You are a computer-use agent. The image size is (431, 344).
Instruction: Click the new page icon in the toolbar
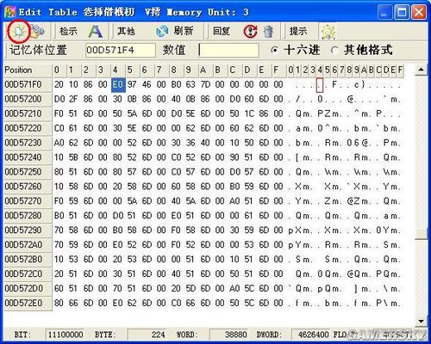(18, 31)
